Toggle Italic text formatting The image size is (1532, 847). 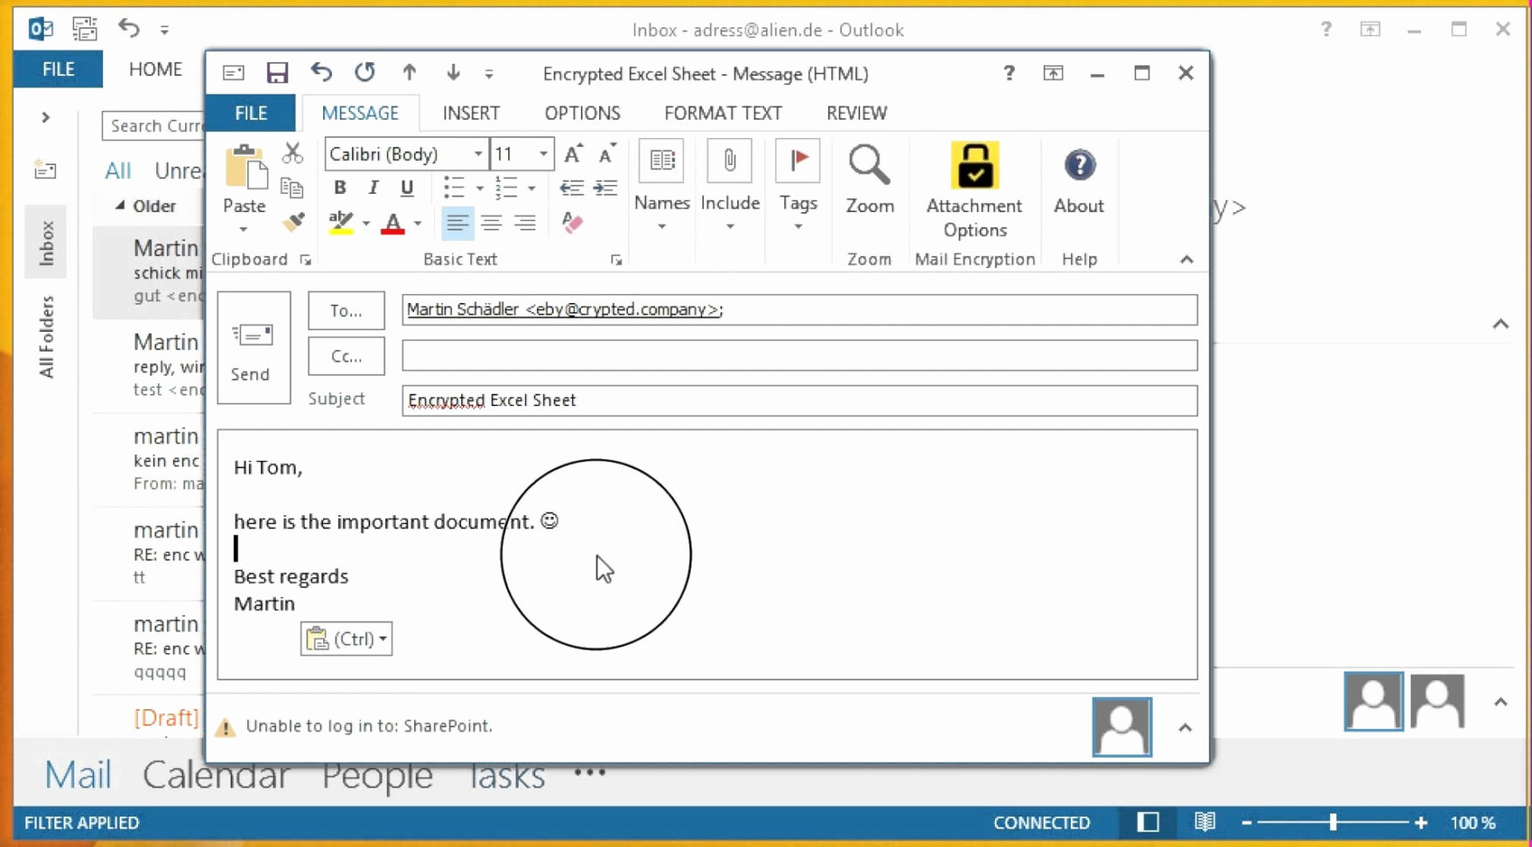tap(373, 188)
